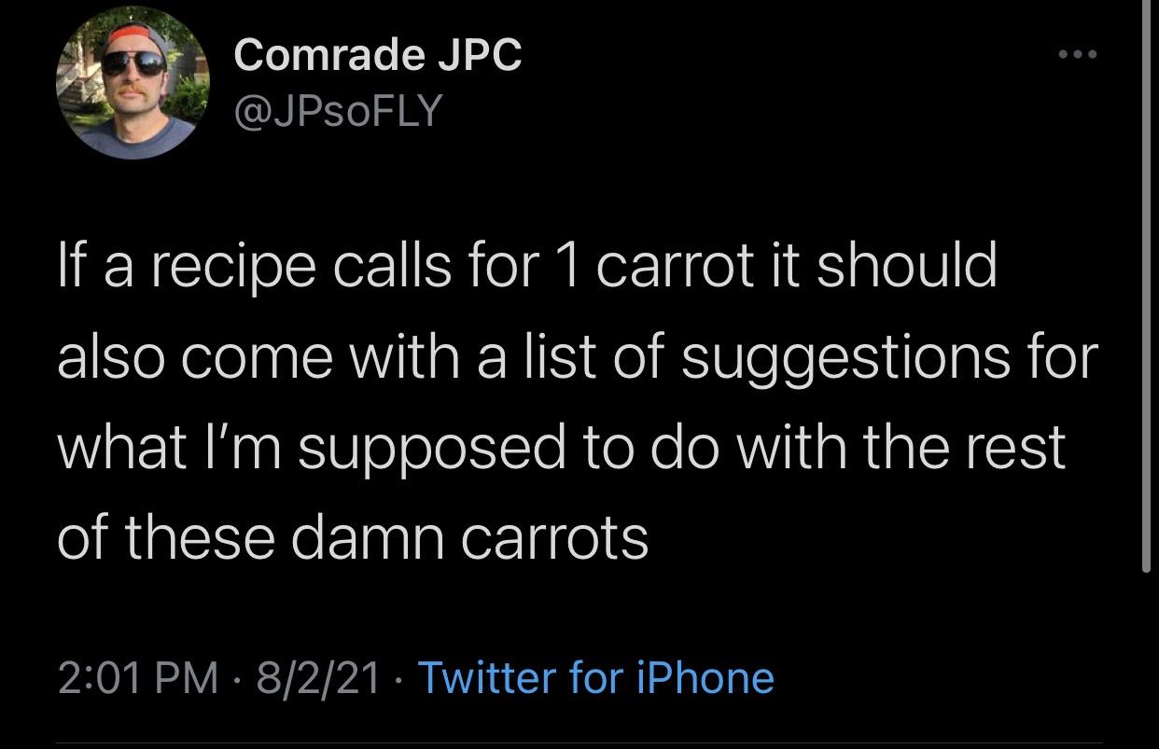Click the word "iPhone" in the source label
This screenshot has width=1159, height=749.
coord(705,677)
